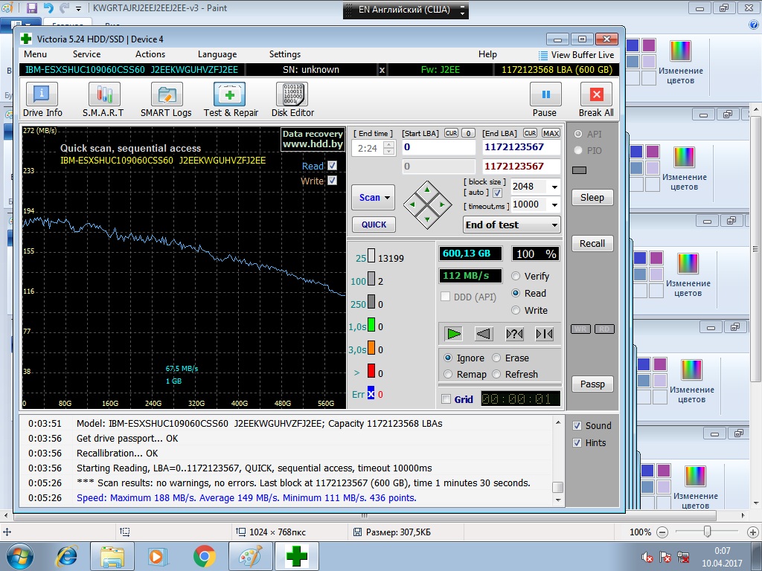Open Windows Explorer folder on taskbar
This screenshot has height=571, width=762.
coord(112,556)
